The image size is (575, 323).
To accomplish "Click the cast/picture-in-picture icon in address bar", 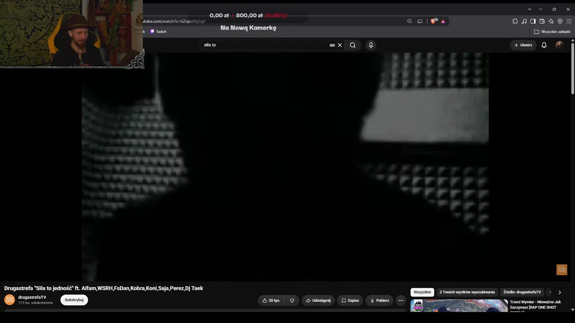I will (420, 21).
